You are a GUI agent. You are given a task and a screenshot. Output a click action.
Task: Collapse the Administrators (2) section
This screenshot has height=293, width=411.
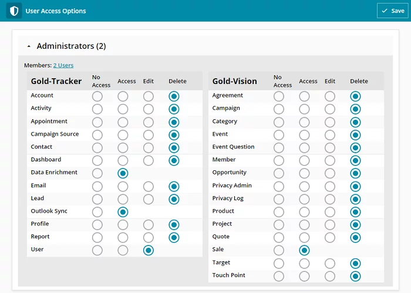click(29, 46)
